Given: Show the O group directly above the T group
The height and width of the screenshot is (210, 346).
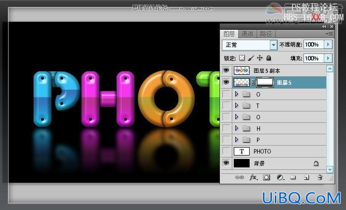Looking at the screenshot, I should tap(226, 94).
